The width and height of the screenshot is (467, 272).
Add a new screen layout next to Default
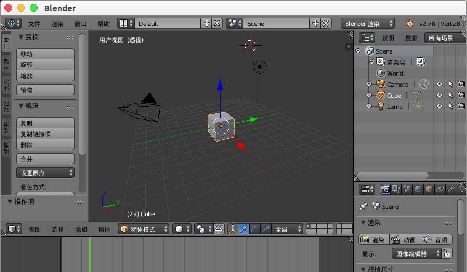206,23
